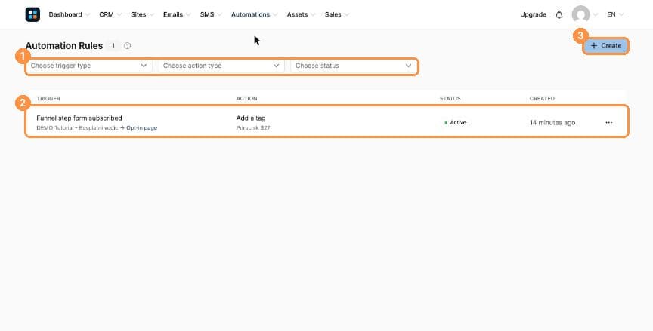The width and height of the screenshot is (653, 331).
Task: Click the app logo icon
Action: (x=32, y=14)
